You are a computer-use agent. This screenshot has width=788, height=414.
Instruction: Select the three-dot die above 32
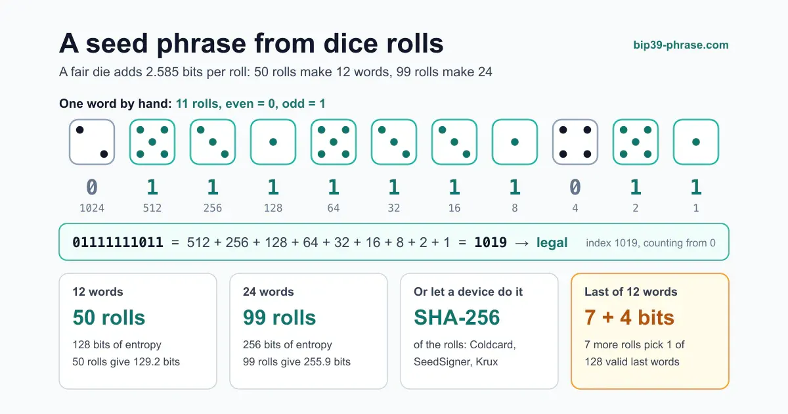pos(394,142)
